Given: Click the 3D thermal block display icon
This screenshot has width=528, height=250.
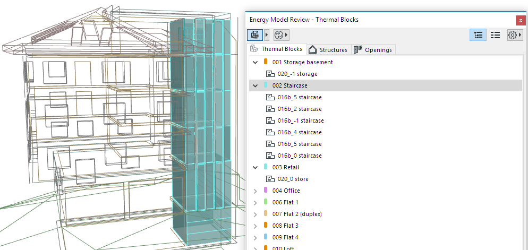Looking at the screenshot, I should (x=254, y=35).
